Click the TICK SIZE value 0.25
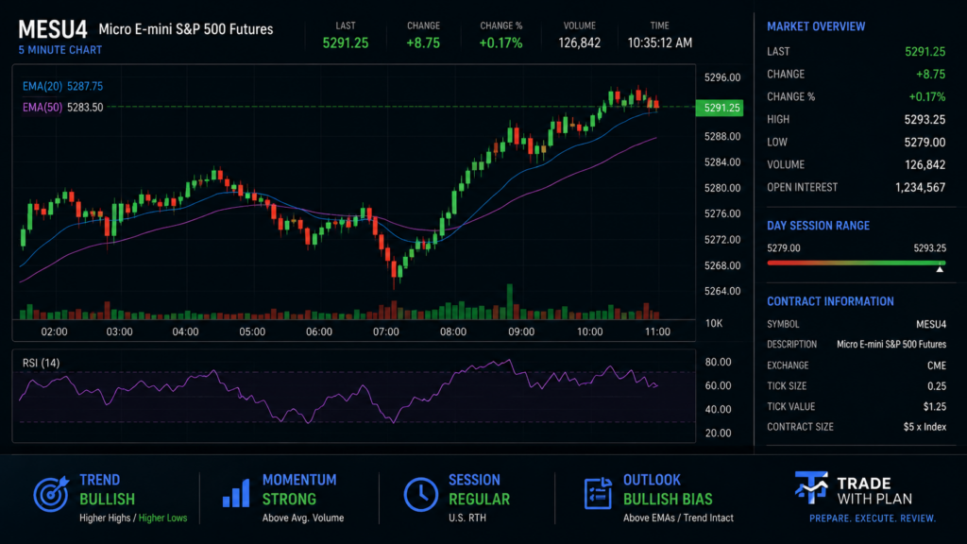The image size is (967, 544). [936, 386]
